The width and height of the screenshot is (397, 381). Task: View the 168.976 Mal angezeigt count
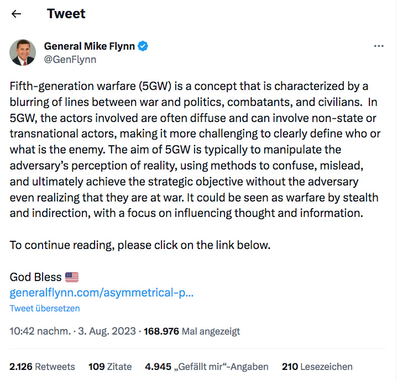(x=192, y=332)
